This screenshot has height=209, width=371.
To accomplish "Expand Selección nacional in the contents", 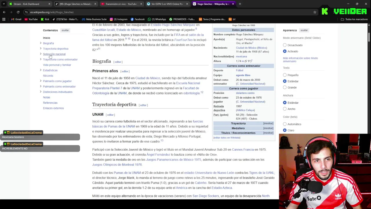I will [41, 54].
